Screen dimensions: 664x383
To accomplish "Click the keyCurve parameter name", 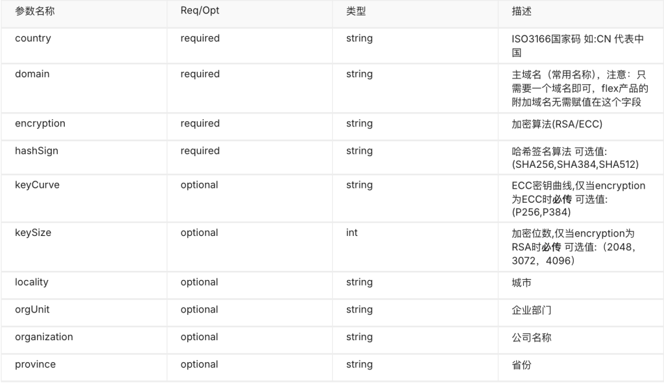I will [x=38, y=185].
